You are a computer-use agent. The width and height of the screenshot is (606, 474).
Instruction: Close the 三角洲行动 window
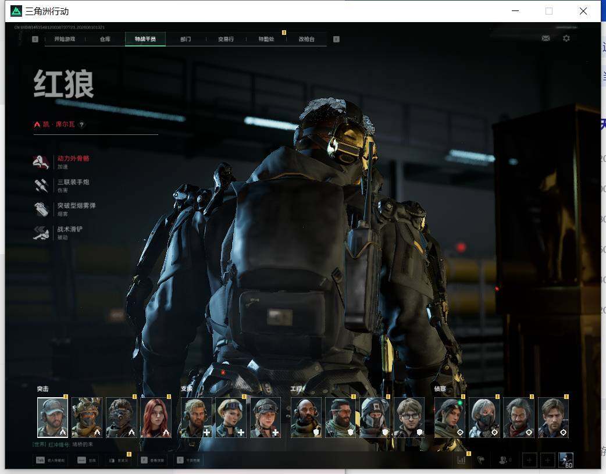point(583,11)
